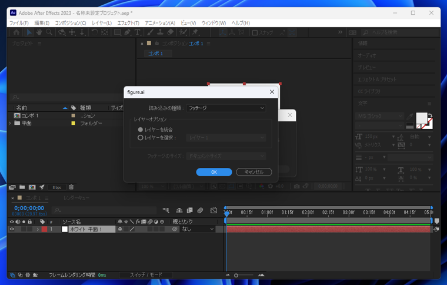The height and width of the screenshot is (285, 447).
Task: Open the 編集(E) menu
Action: 42,23
